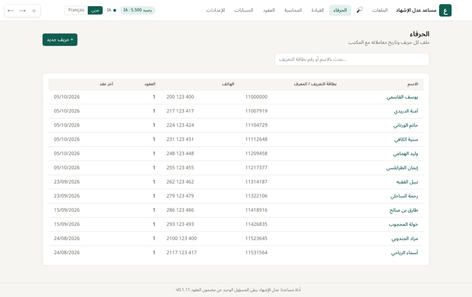
Task: Open client نبيل الفقيه
Action: click(407, 182)
